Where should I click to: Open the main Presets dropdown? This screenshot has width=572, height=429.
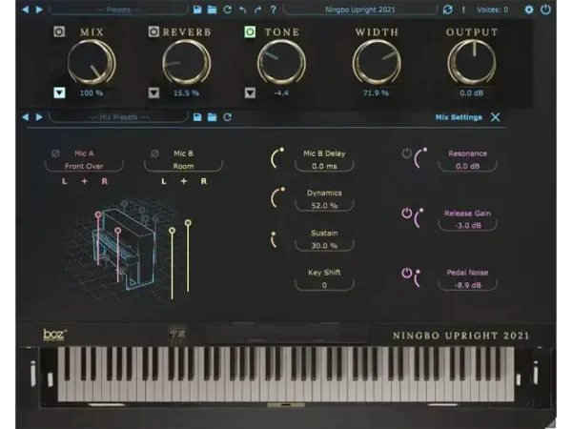(x=118, y=10)
